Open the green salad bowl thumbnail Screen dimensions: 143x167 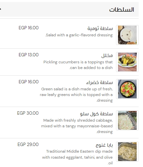127,89
